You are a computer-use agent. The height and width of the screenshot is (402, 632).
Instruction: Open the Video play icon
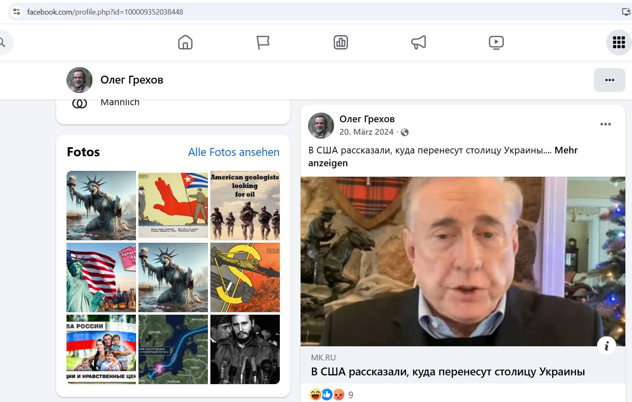click(496, 42)
